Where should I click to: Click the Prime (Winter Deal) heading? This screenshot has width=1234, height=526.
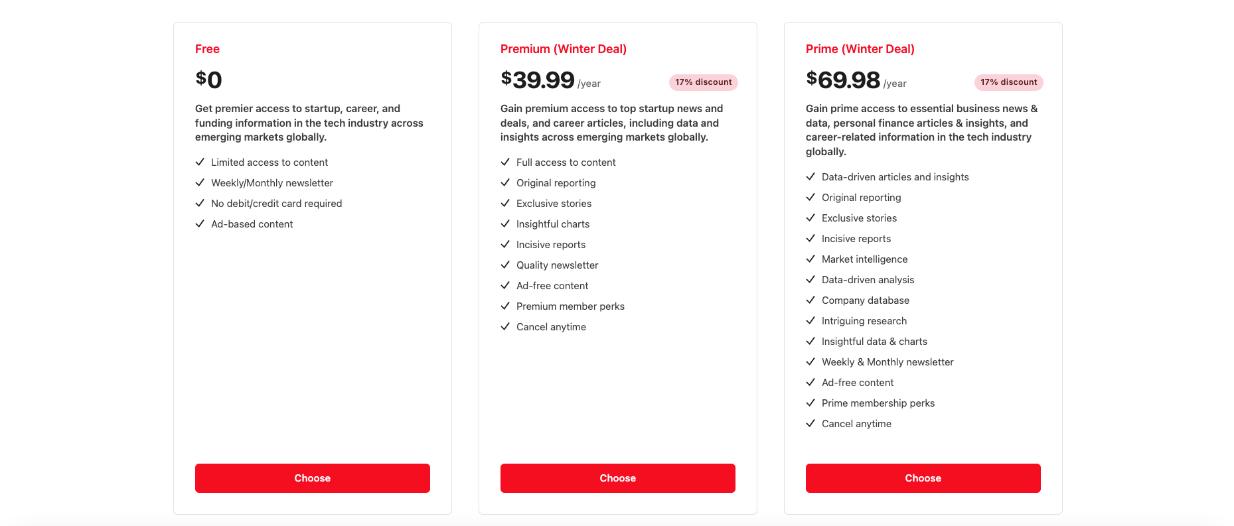860,49
